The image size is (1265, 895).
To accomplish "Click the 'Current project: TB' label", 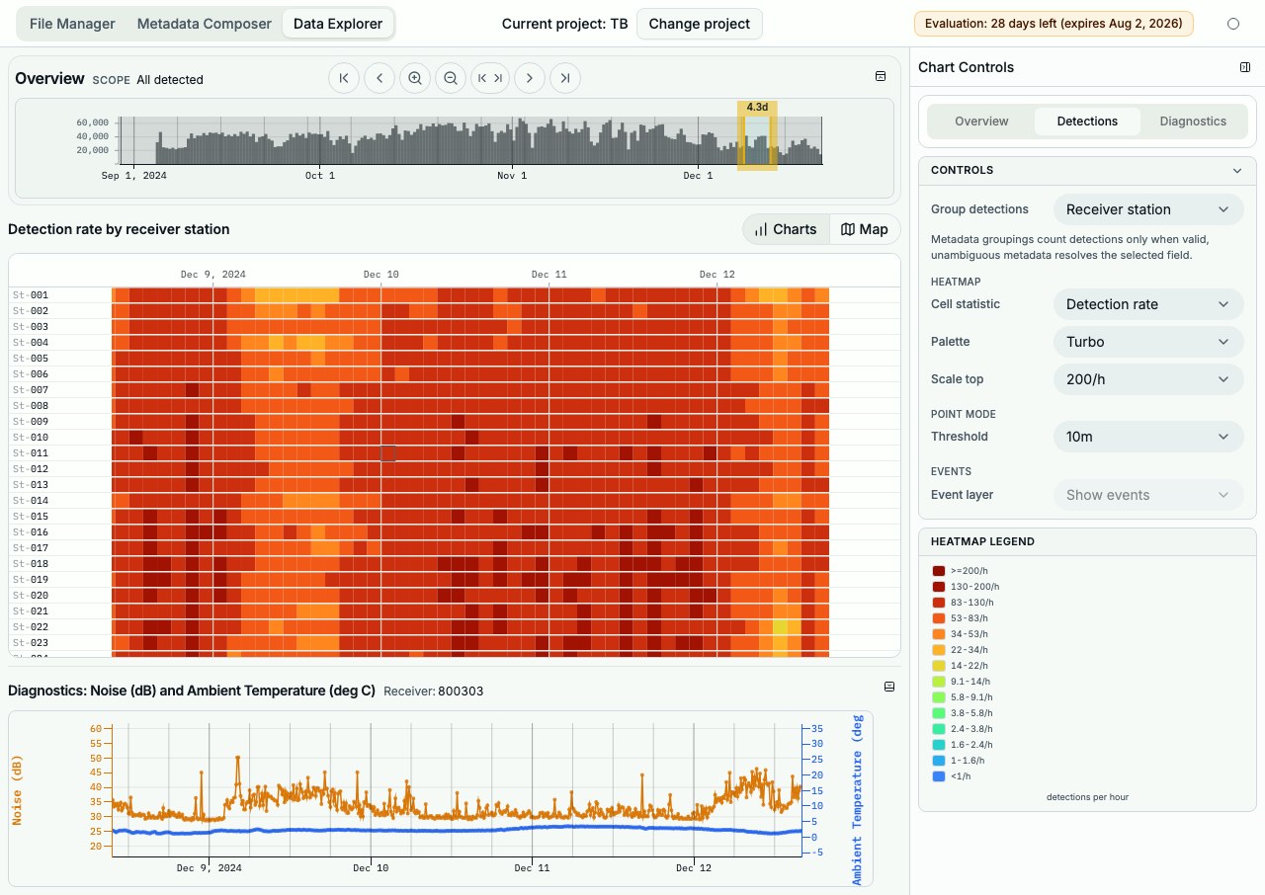I will tap(564, 24).
